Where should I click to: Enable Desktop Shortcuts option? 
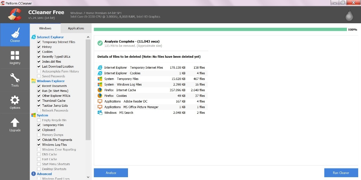pyautogui.click(x=39, y=169)
